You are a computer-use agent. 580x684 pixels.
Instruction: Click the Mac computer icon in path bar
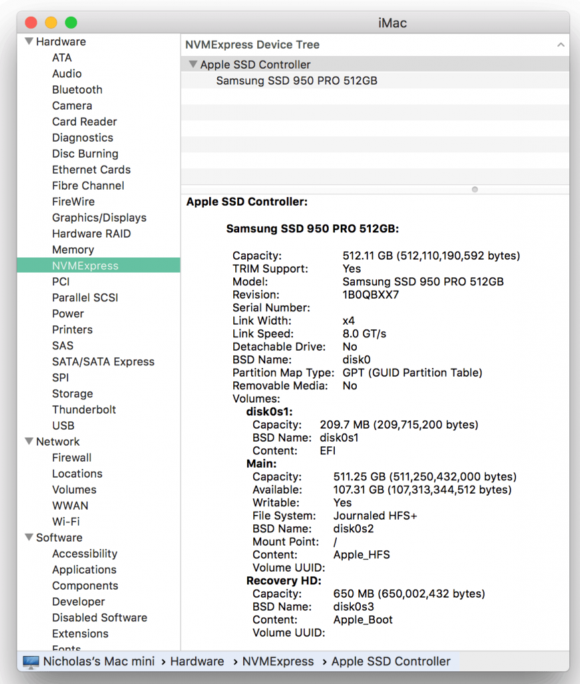click(31, 662)
